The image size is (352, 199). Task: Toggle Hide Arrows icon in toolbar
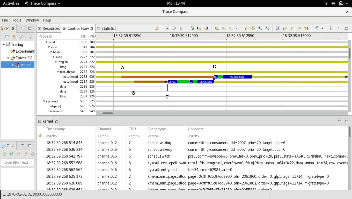click(278, 28)
